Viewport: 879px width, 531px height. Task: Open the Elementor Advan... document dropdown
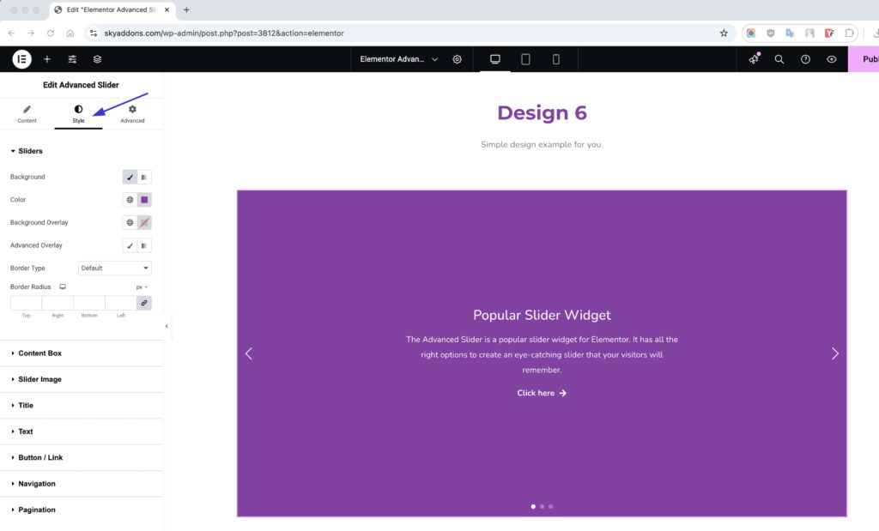[398, 59]
